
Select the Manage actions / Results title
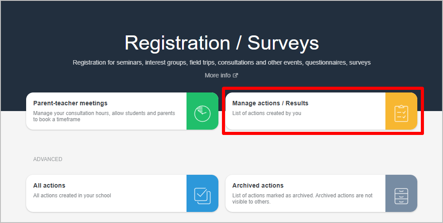point(270,103)
